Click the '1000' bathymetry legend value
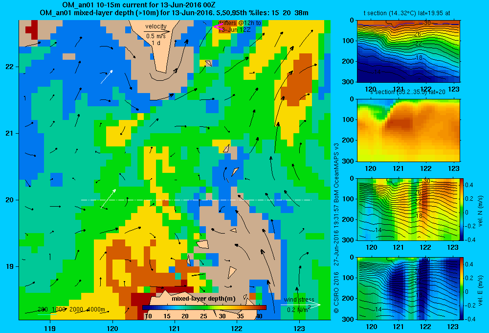Image resolution: width=489 pixels, height=333 pixels. 58,309
